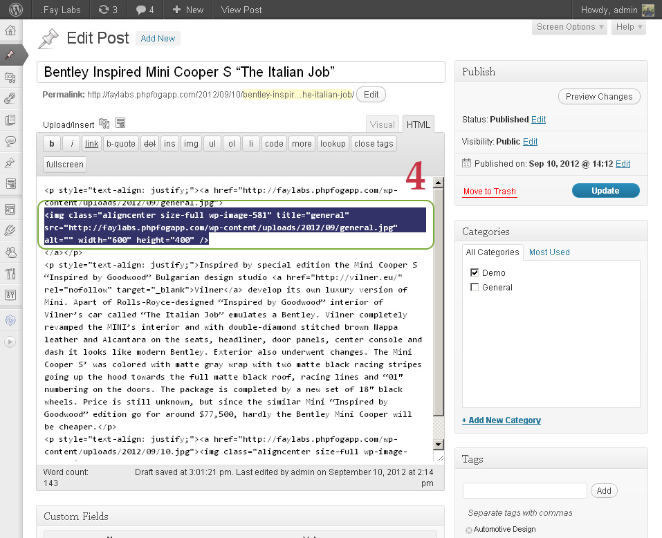662x538 pixels.
Task: Click the Update button
Action: click(x=605, y=191)
